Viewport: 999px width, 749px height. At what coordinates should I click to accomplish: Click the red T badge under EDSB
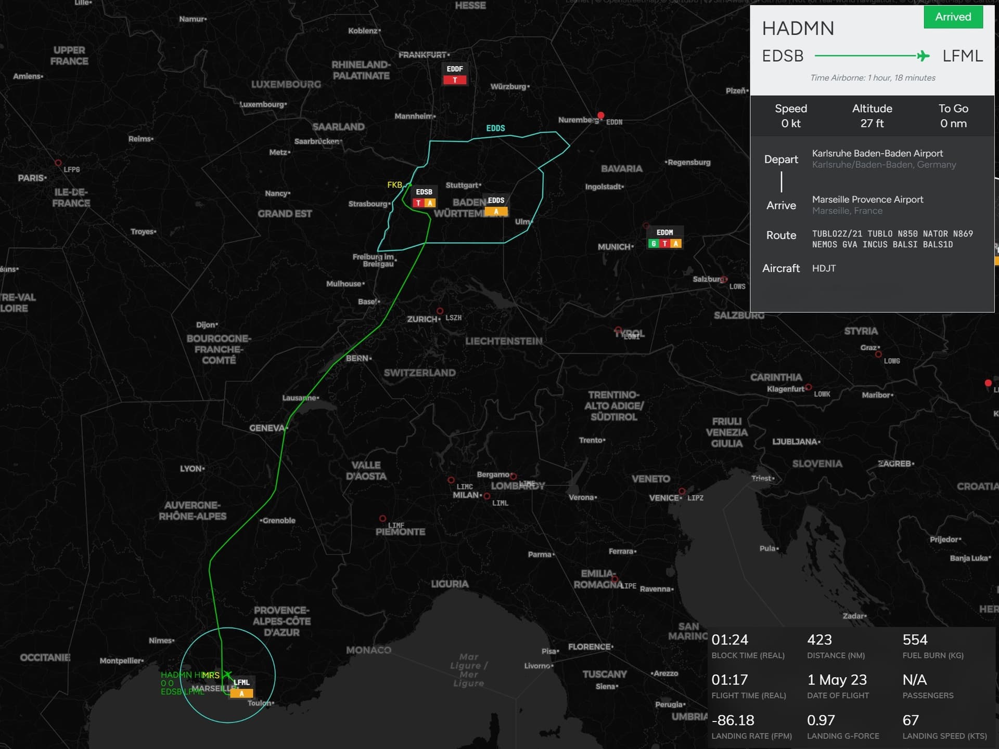[x=418, y=203]
